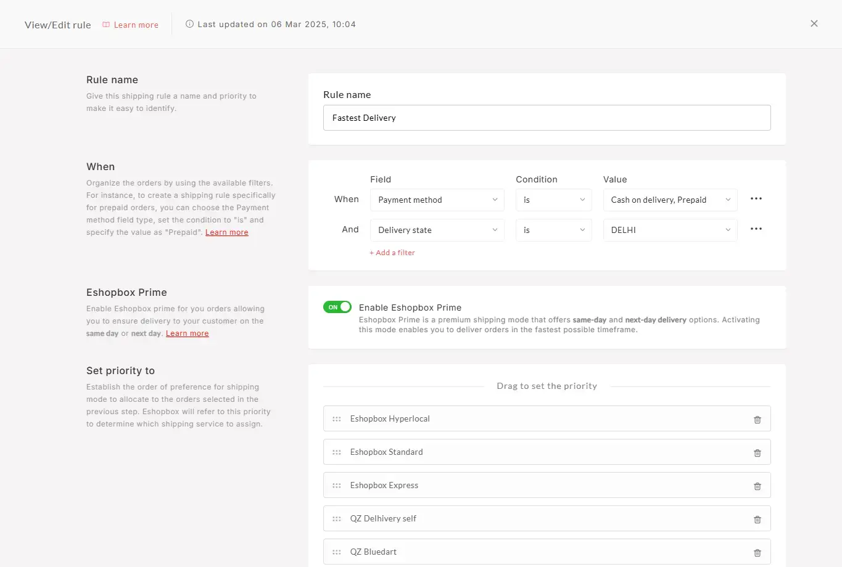
Task: Click + Add a filter
Action: click(x=392, y=253)
